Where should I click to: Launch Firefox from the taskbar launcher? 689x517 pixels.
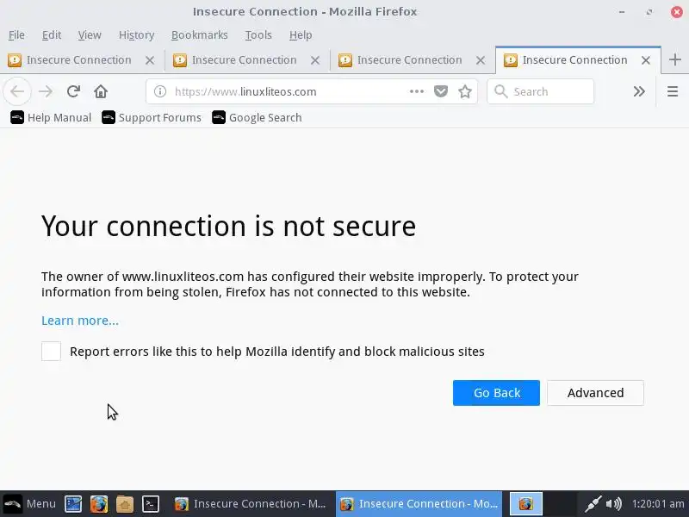tap(99, 504)
